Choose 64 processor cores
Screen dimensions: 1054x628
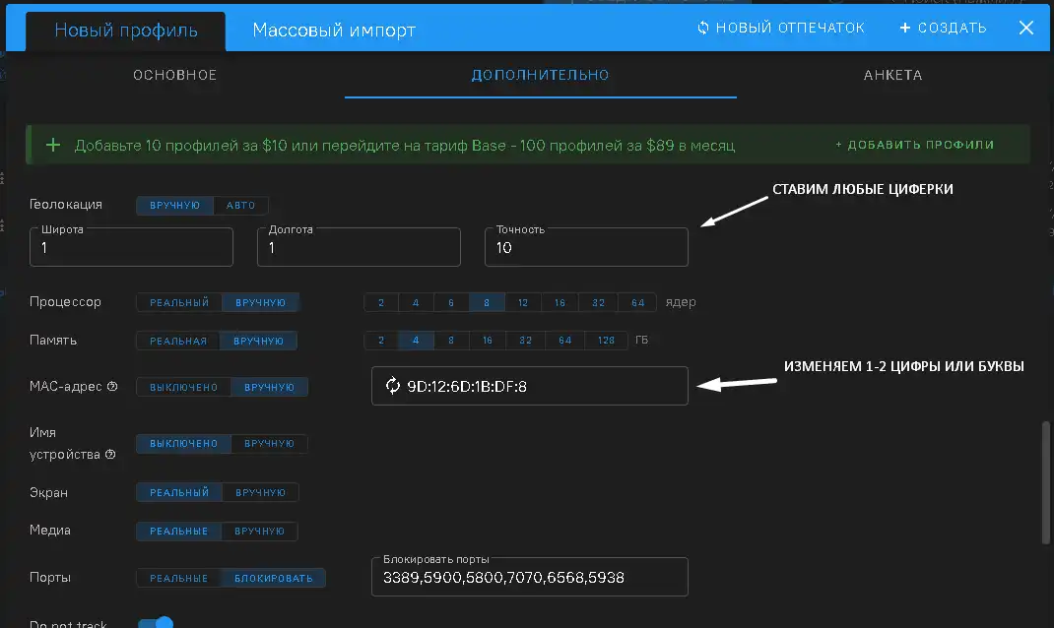[637, 303]
